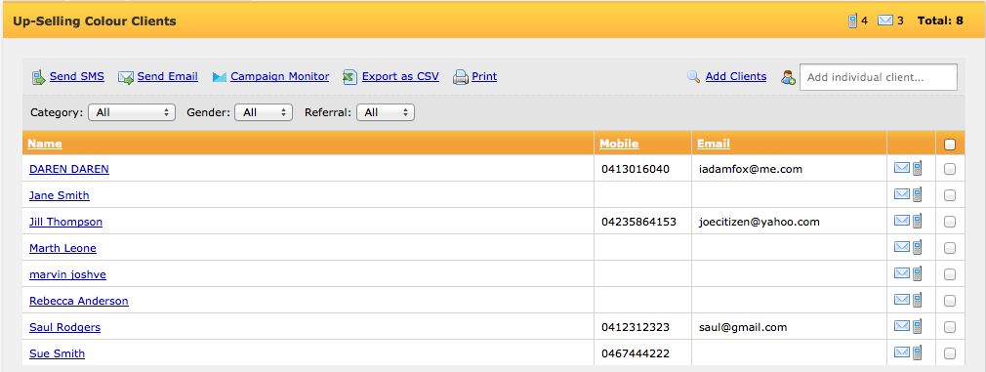Click email joecitizen@yahoo.com
This screenshot has width=986, height=372.
click(x=759, y=222)
